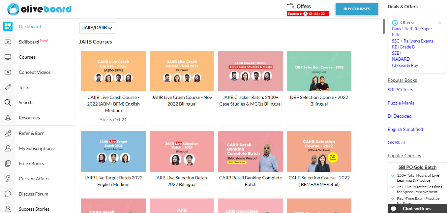447x213 pixels.
Task: Open JAIIB Cracker Batch thumbnail
Action: (x=251, y=71)
